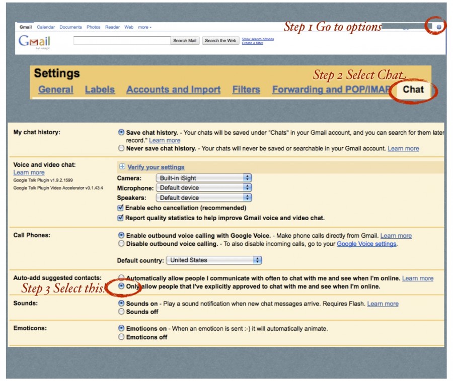The height and width of the screenshot is (381, 453).
Task: Select Only allow explicitly approved people option
Action: click(121, 286)
